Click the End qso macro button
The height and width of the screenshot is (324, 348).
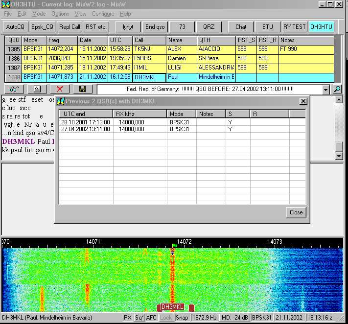tap(155, 27)
